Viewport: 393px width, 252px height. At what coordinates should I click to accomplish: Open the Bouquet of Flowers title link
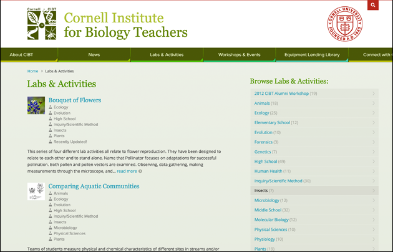tap(75, 100)
